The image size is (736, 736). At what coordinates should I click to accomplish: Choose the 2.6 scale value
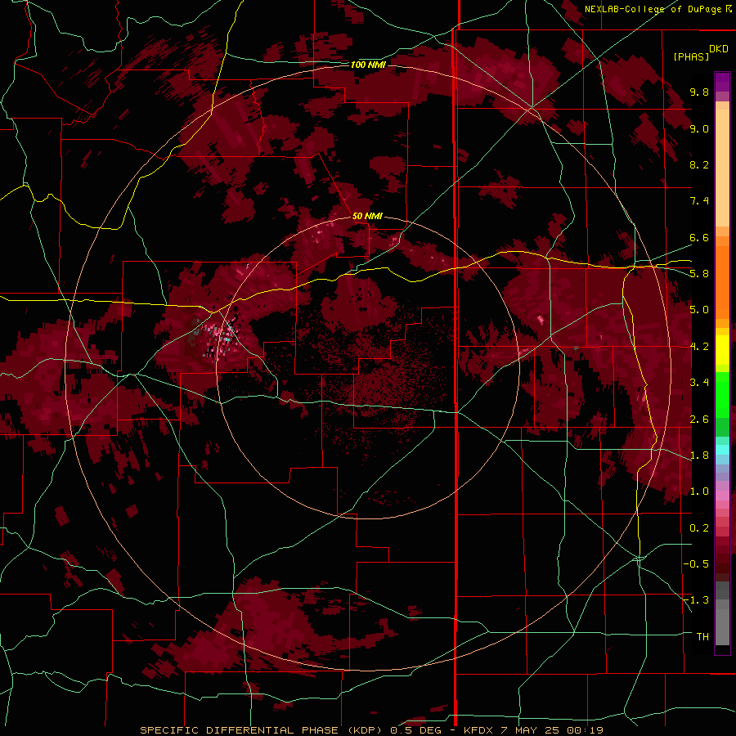pos(699,420)
